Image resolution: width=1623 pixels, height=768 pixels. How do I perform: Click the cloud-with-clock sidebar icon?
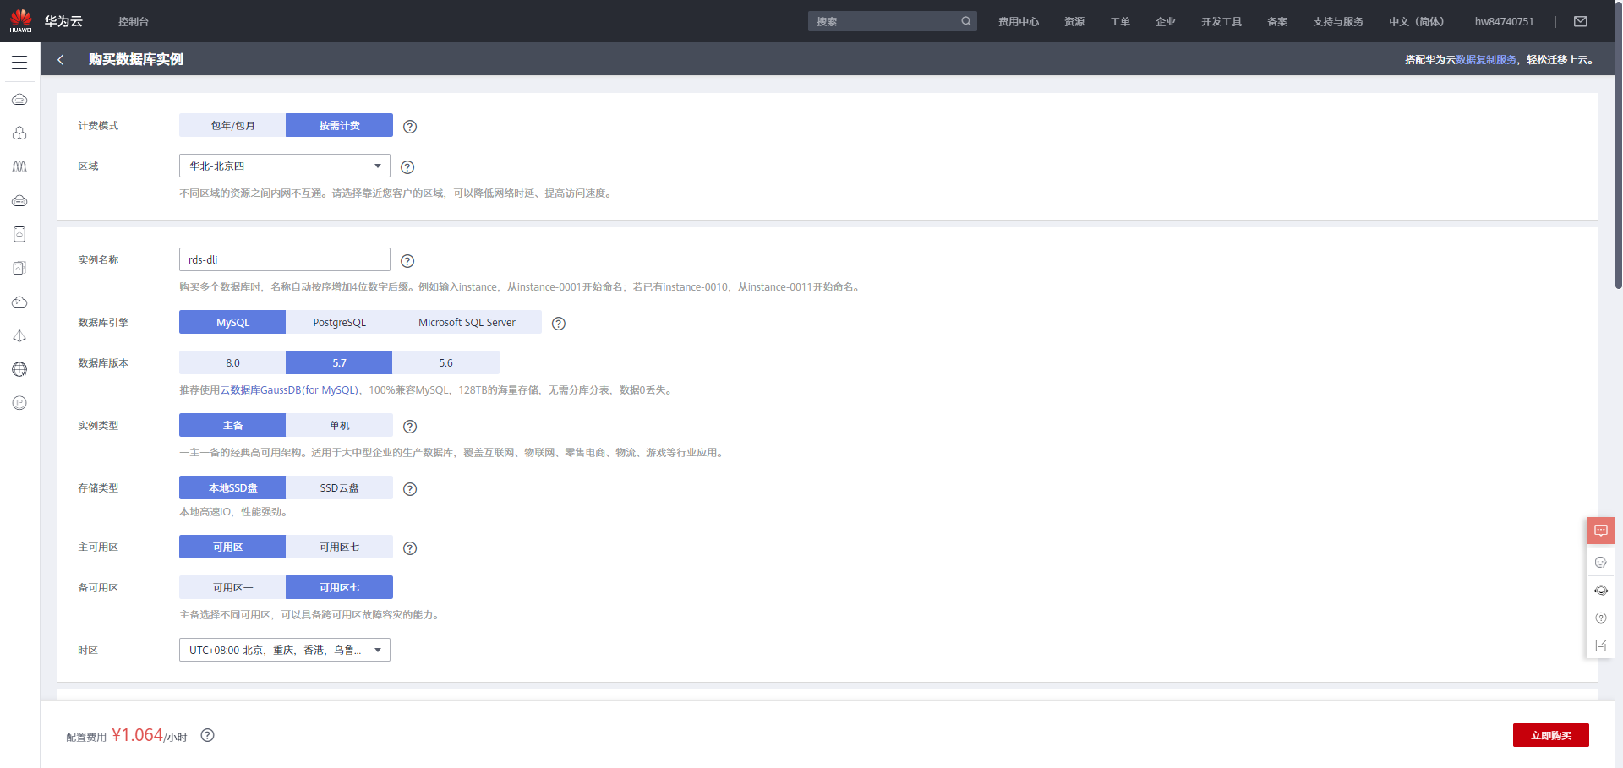(19, 302)
